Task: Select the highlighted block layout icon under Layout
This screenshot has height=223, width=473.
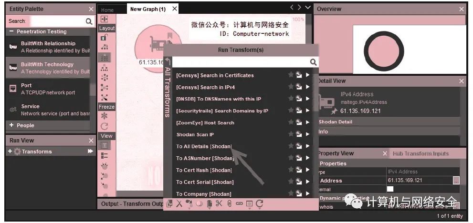Action: 105,57
